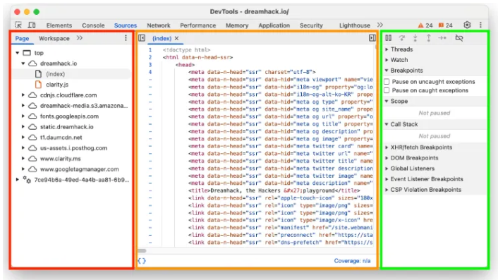Activate the inspect element picker icon
The image size is (498, 280).
pyautogui.click(x=18, y=25)
